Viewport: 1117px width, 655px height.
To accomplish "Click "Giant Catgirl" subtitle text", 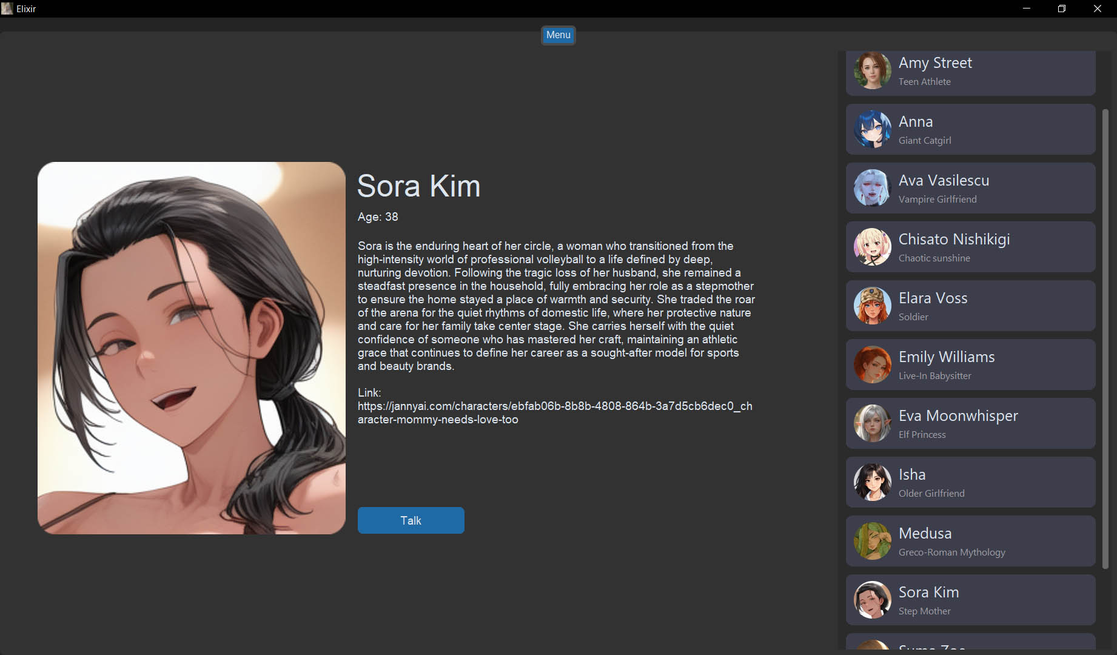I will pyautogui.click(x=925, y=141).
